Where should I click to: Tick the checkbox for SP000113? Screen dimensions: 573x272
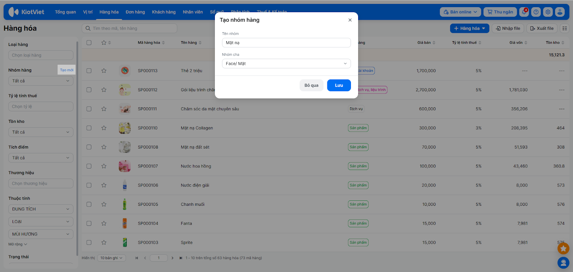pos(89,71)
